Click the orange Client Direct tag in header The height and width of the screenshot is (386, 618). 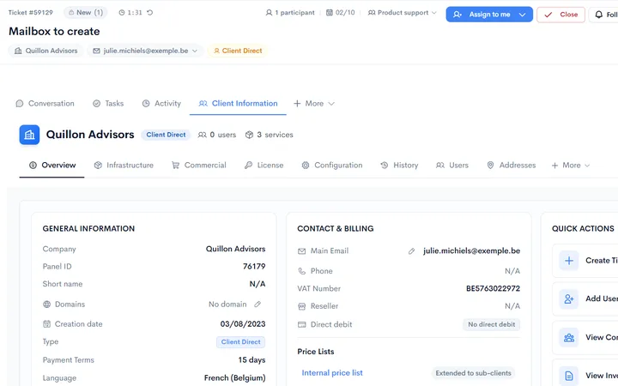click(238, 51)
